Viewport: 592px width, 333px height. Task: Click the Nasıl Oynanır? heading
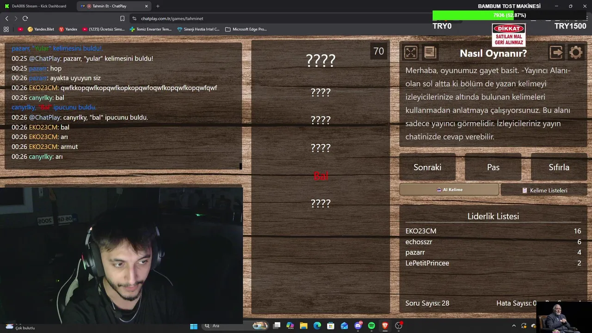(x=493, y=53)
